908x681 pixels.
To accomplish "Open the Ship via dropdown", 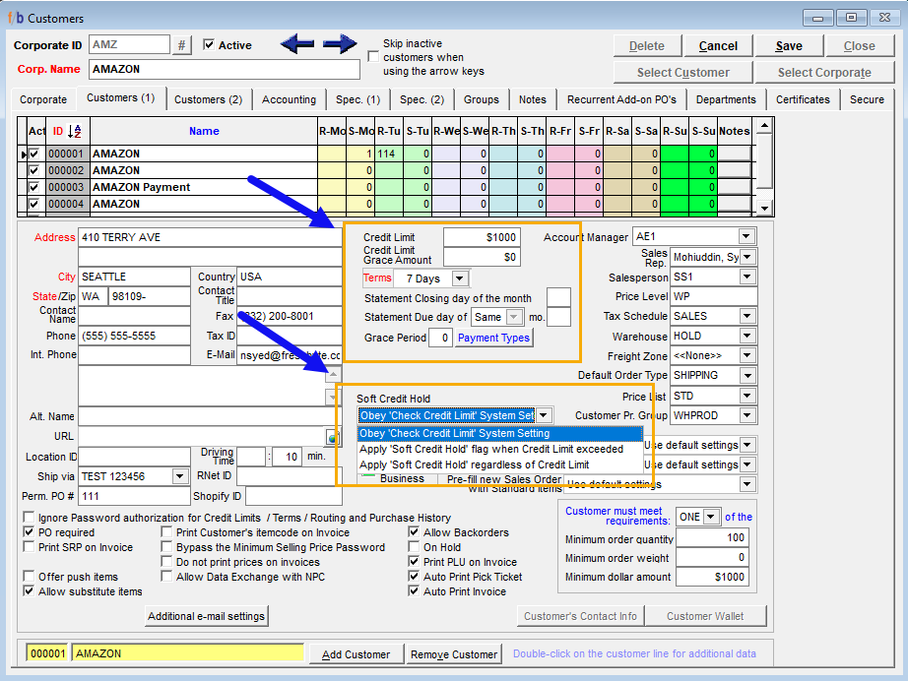I will coord(179,476).
